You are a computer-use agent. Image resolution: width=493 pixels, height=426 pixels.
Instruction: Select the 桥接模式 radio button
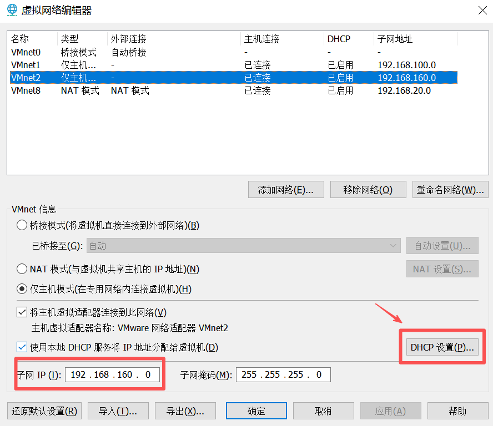(x=22, y=225)
